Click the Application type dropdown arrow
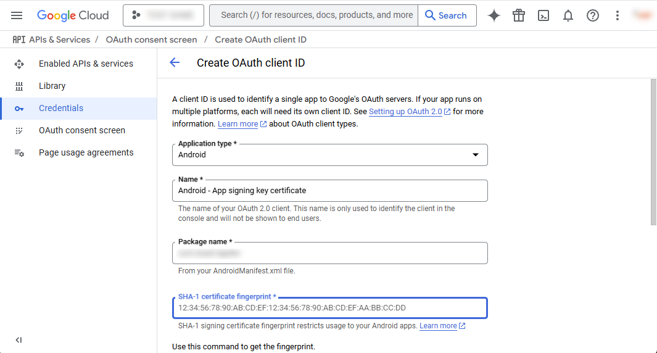The height and width of the screenshot is (353, 657). tap(476, 155)
